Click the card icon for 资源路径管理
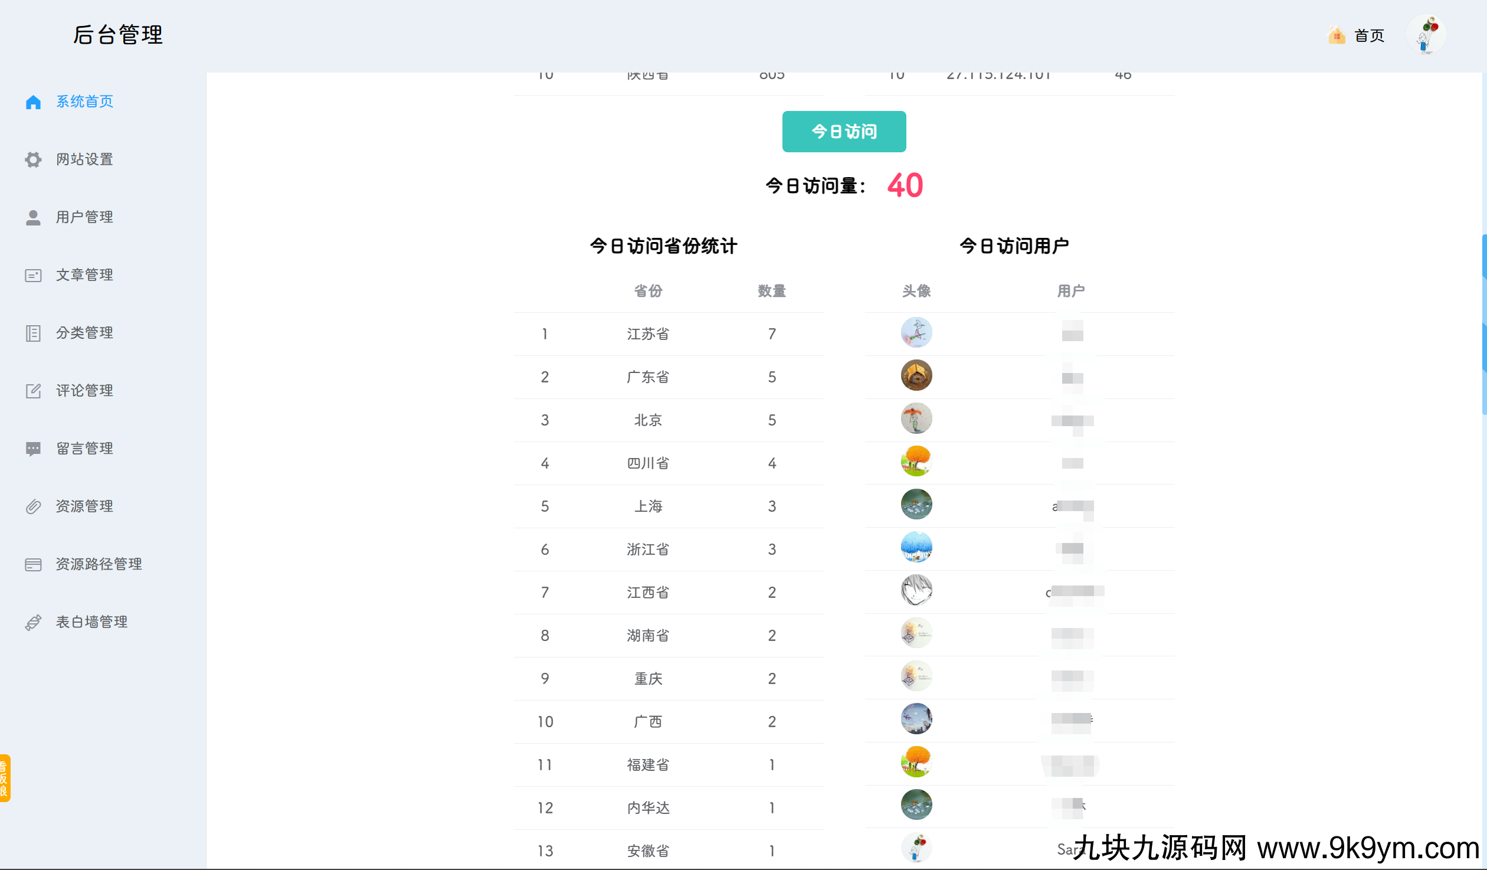 (33, 564)
